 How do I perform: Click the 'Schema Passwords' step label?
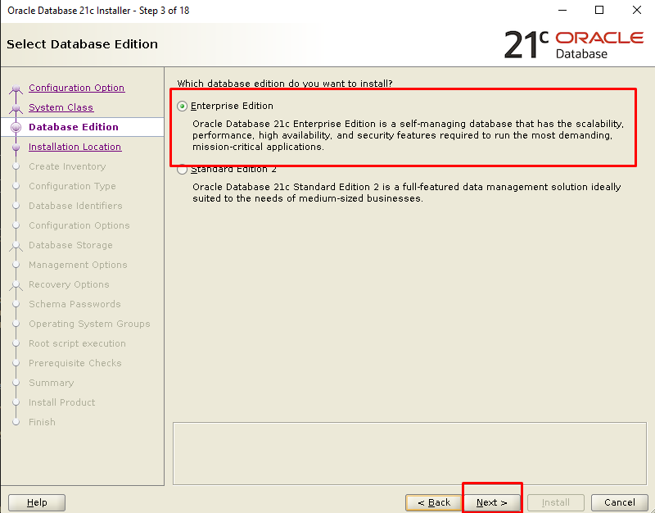click(75, 304)
